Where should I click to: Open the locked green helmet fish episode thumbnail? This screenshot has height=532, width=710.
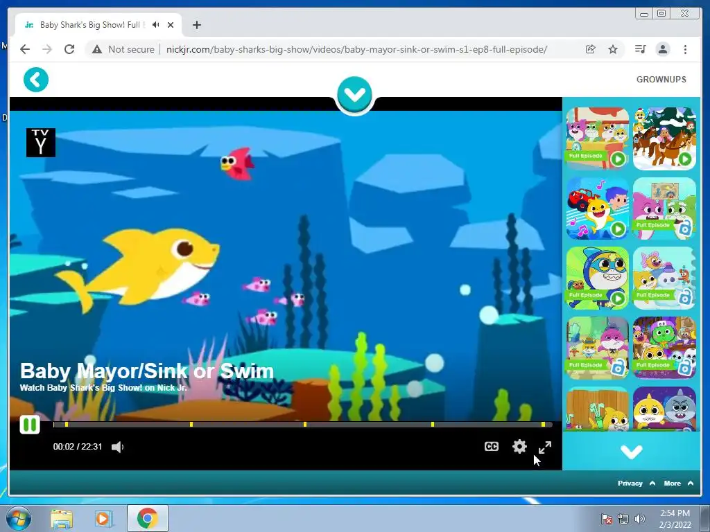point(664,348)
